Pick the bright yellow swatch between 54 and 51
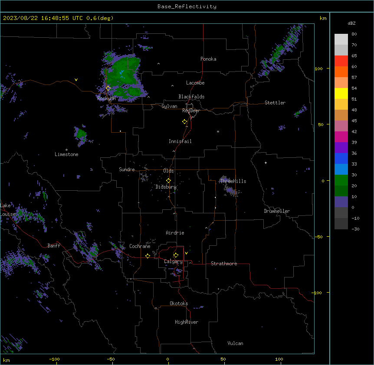Image resolution: width=374 pixels, height=365 pixels. tap(341, 93)
